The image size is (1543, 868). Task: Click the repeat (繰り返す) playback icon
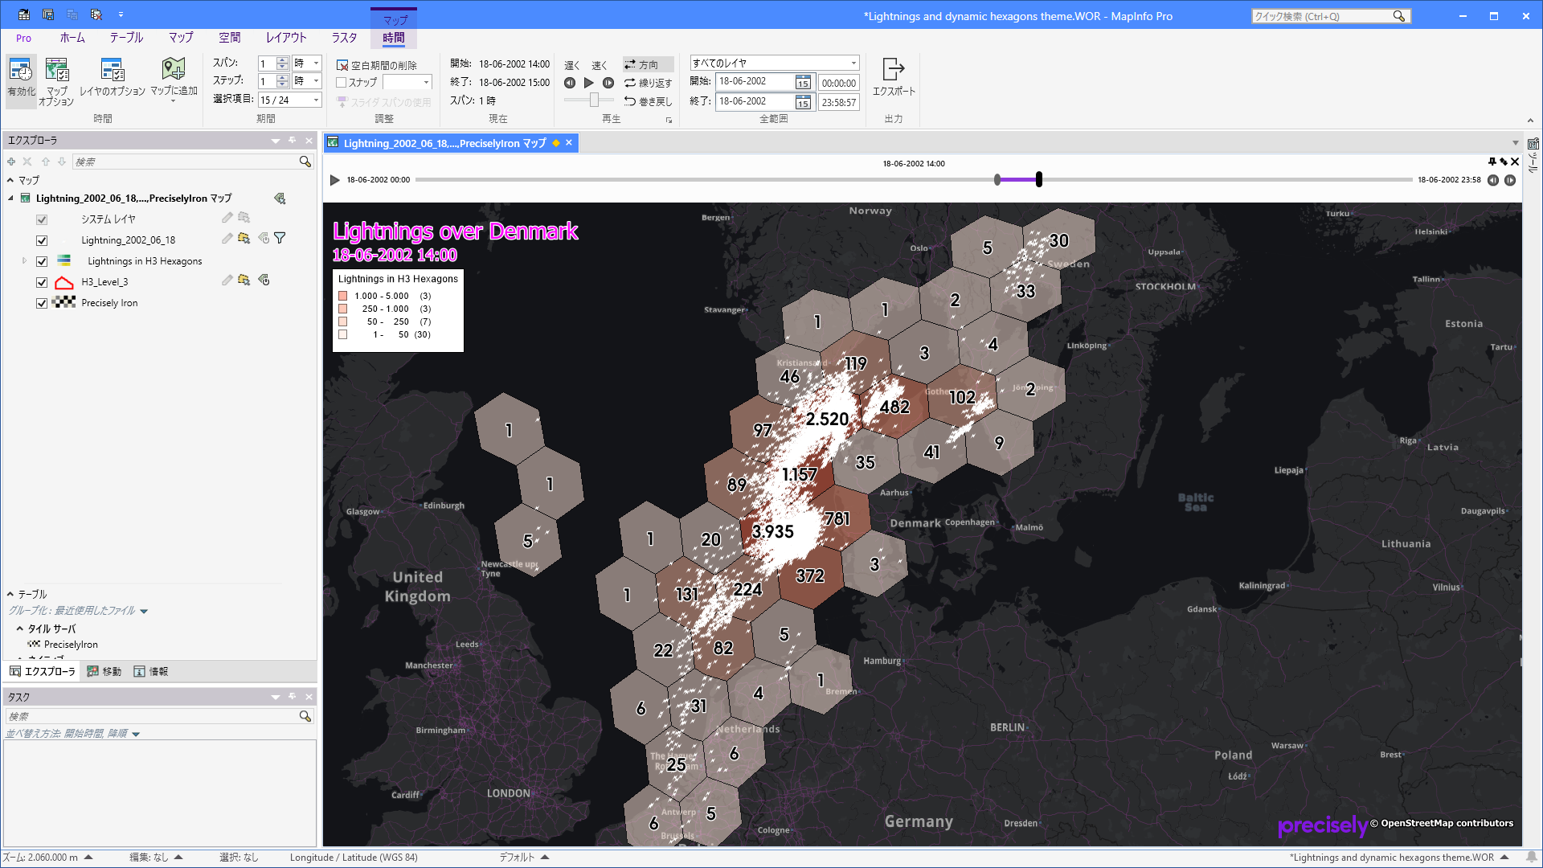632,83
